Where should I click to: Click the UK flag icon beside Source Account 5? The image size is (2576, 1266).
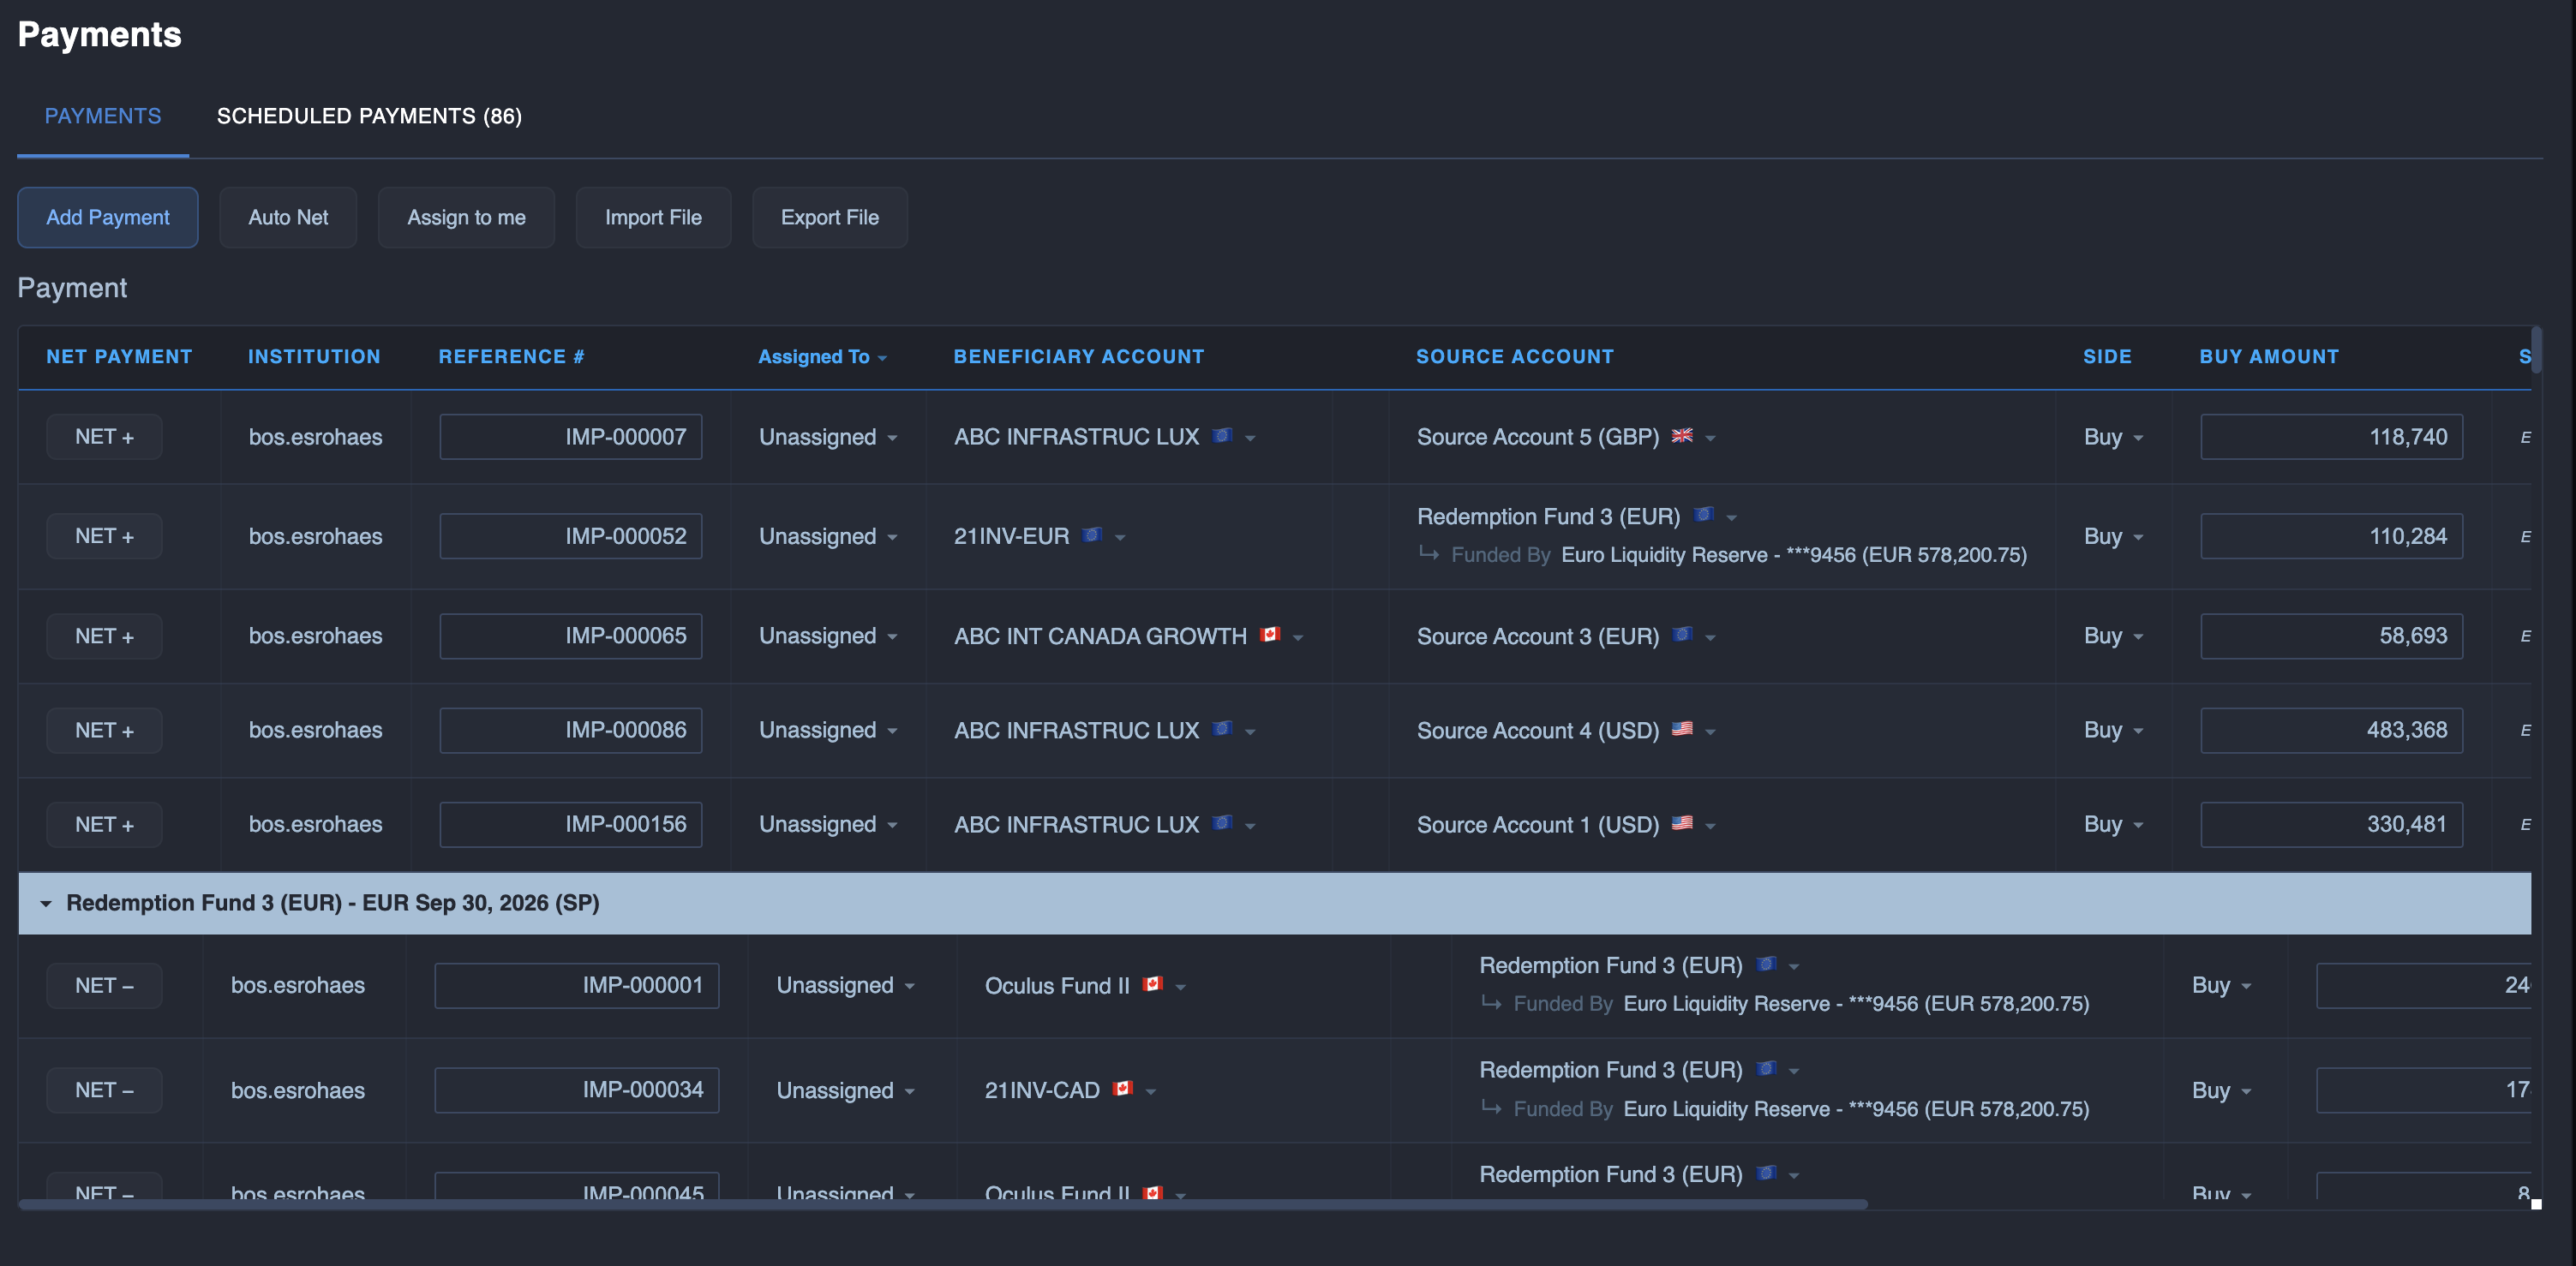tap(1682, 436)
